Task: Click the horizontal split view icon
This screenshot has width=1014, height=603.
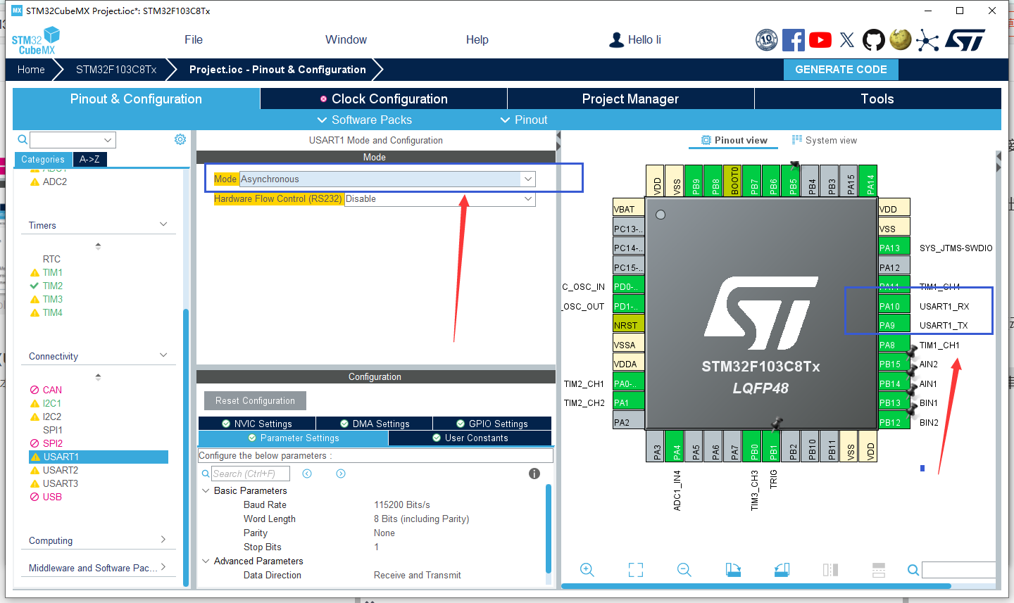Action: [x=879, y=570]
